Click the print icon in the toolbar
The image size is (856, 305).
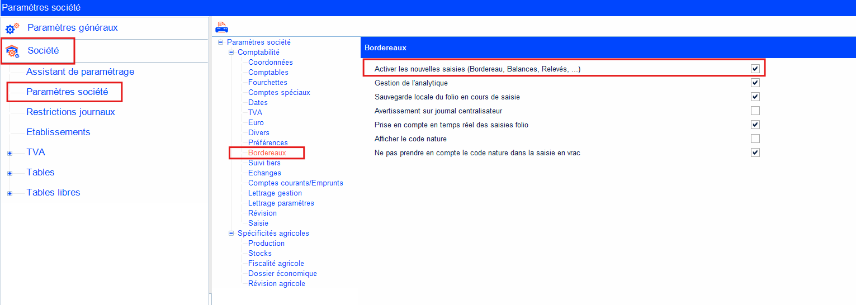click(x=221, y=27)
